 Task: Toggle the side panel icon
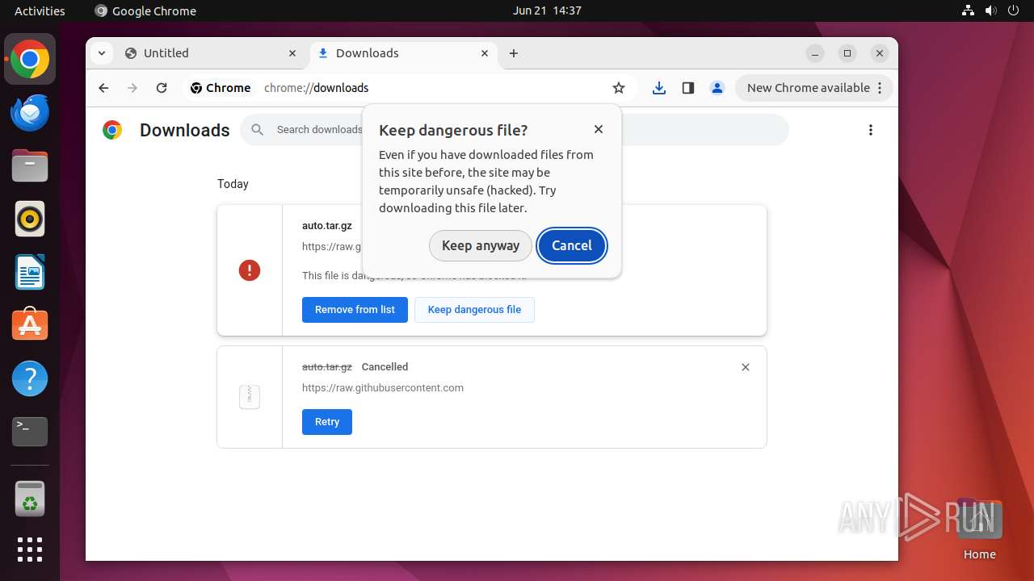[x=688, y=88]
